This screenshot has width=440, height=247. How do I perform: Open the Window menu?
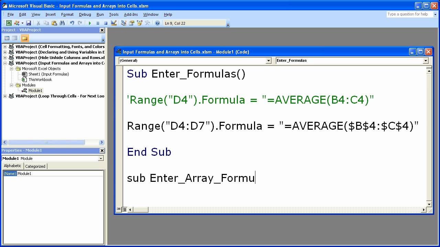coord(151,14)
